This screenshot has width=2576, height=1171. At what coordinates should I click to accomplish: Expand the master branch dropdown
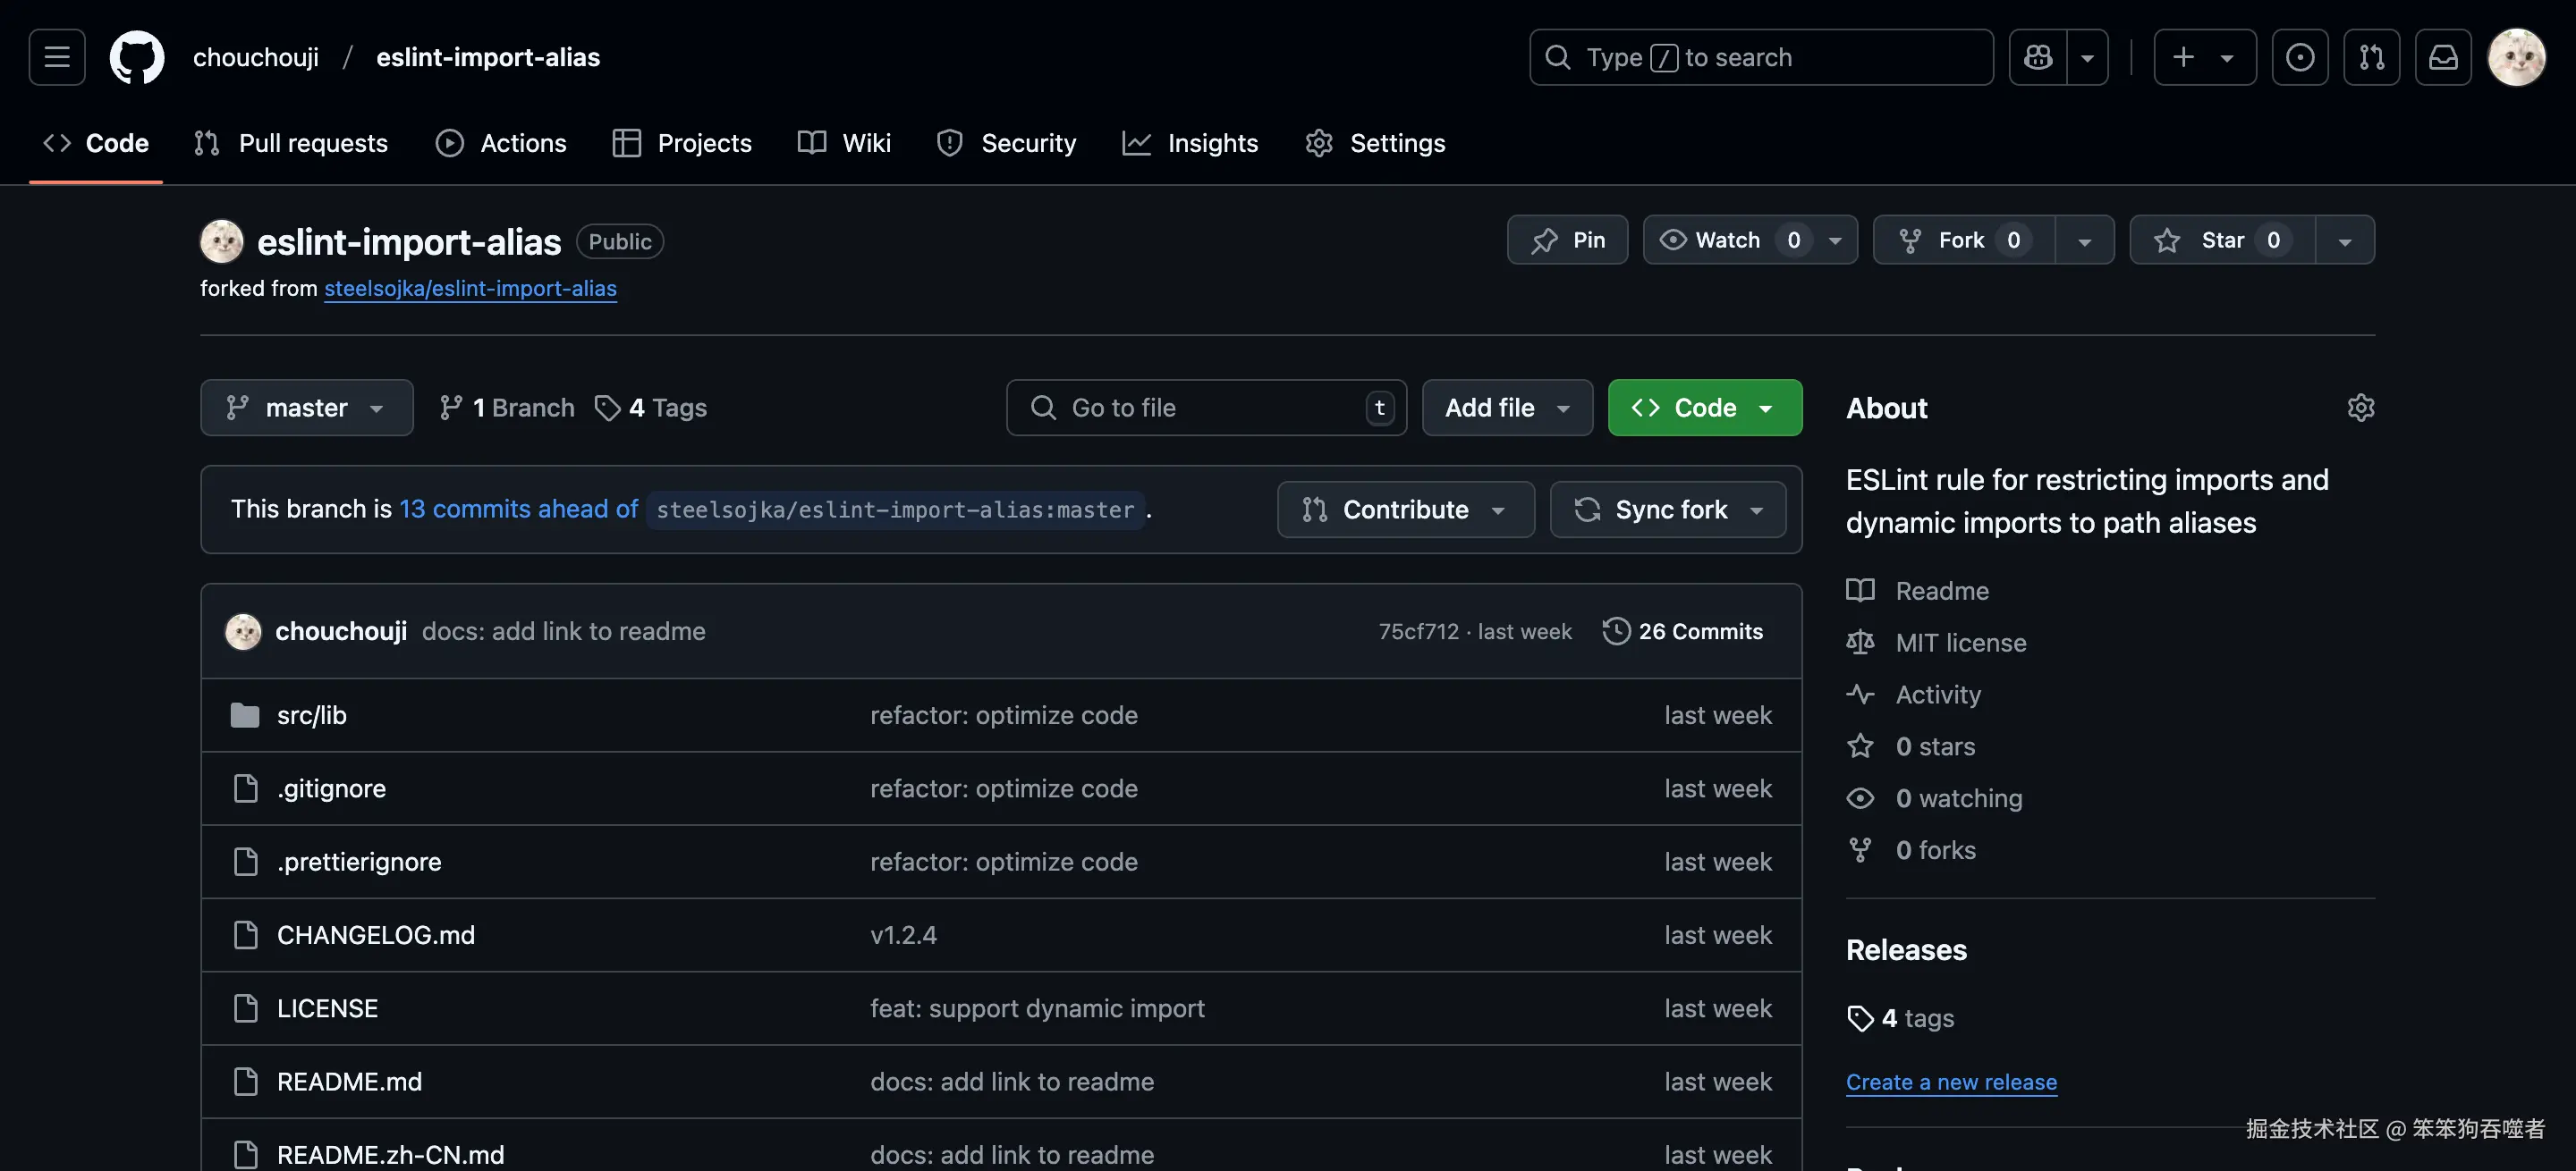pos(306,408)
